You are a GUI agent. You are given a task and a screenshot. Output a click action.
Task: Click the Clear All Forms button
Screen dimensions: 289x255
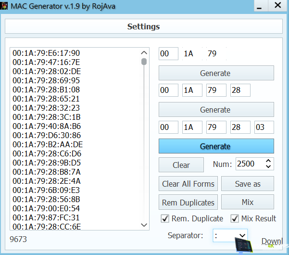pyautogui.click(x=188, y=184)
